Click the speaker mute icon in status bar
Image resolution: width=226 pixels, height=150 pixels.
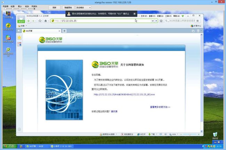166,134
